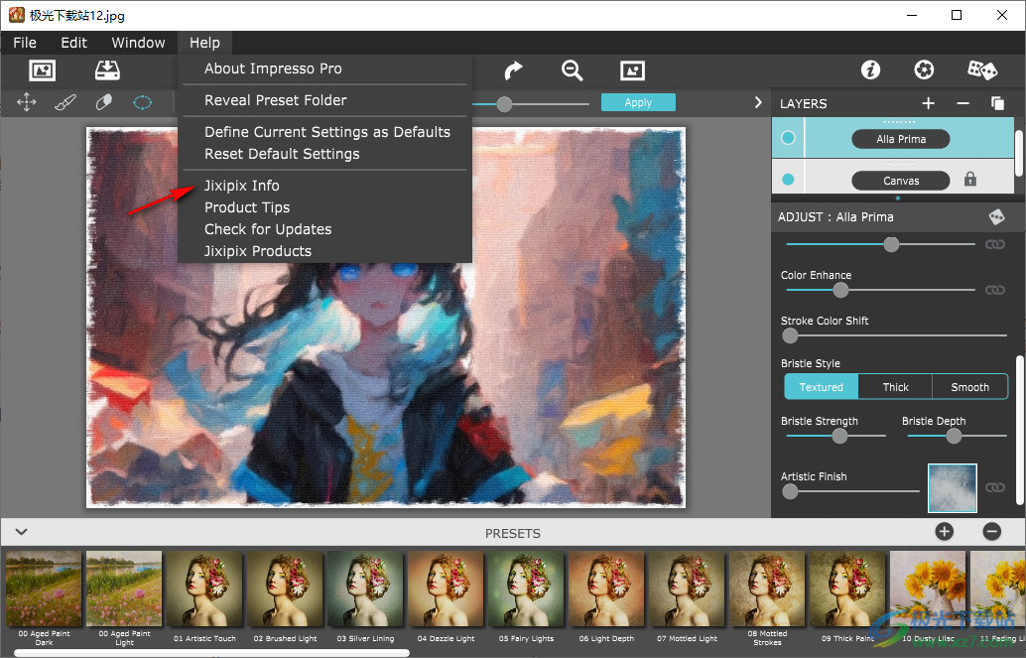Toggle link icon beside top slider
The height and width of the screenshot is (658, 1026).
(994, 244)
